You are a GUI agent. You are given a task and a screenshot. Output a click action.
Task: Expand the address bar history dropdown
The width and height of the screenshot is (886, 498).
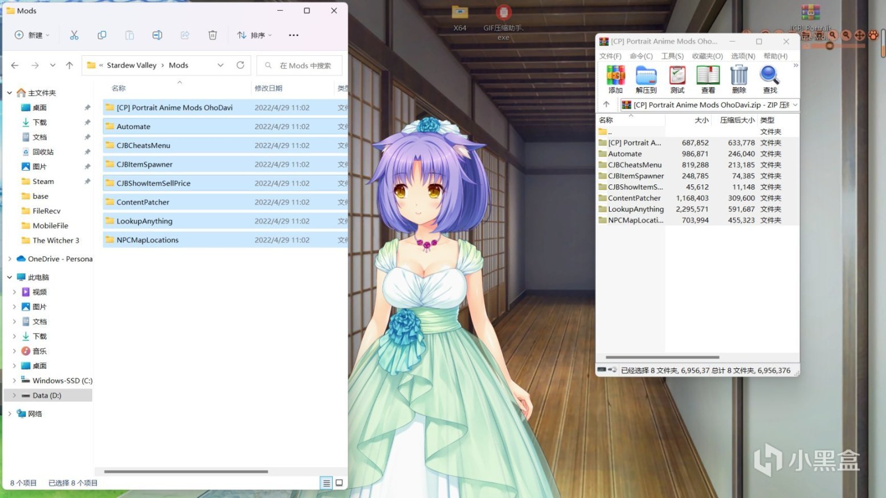[x=221, y=65]
